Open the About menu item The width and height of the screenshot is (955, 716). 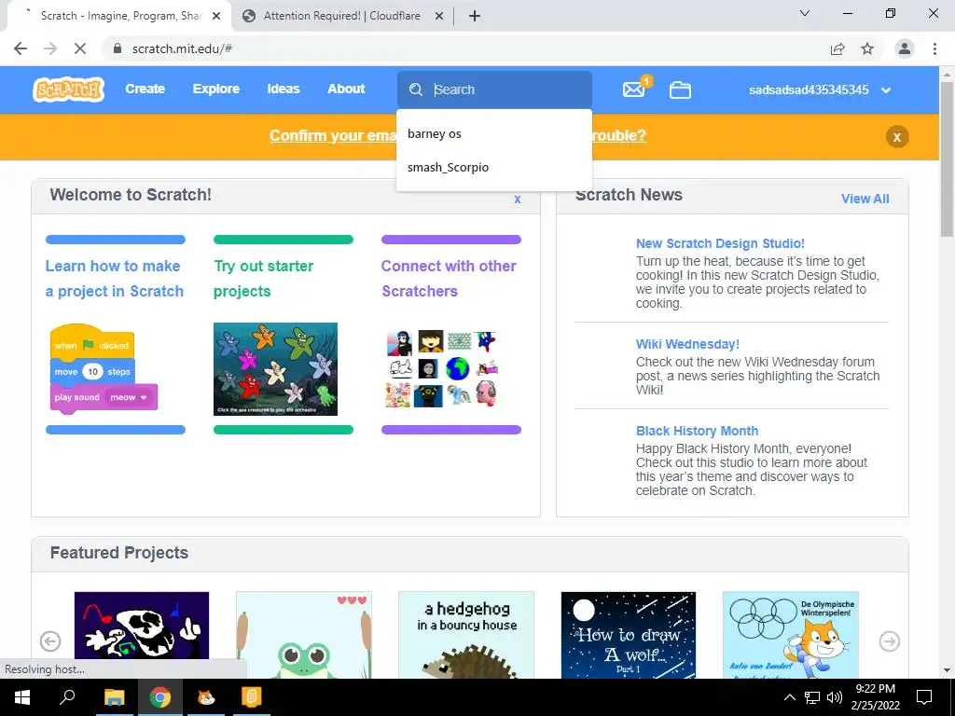pyautogui.click(x=346, y=89)
